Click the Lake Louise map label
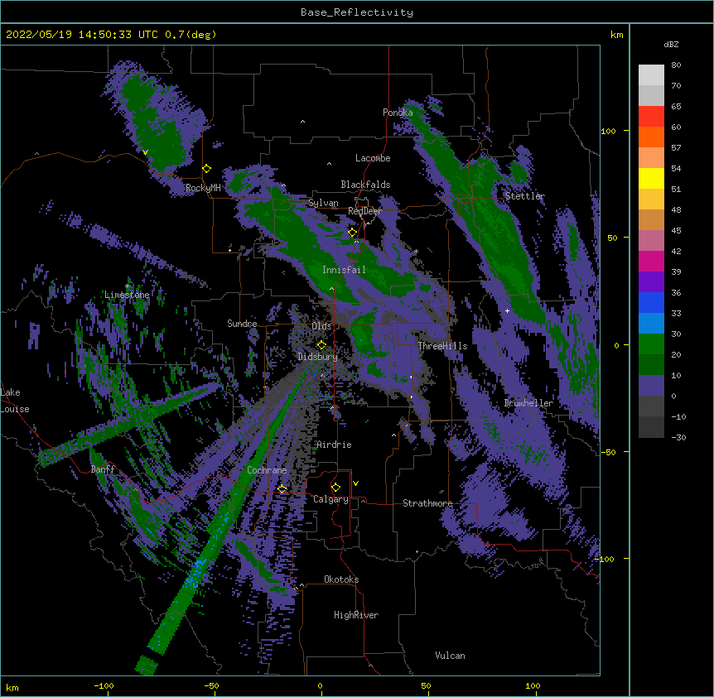Screen dimensions: 714x697 [15, 401]
